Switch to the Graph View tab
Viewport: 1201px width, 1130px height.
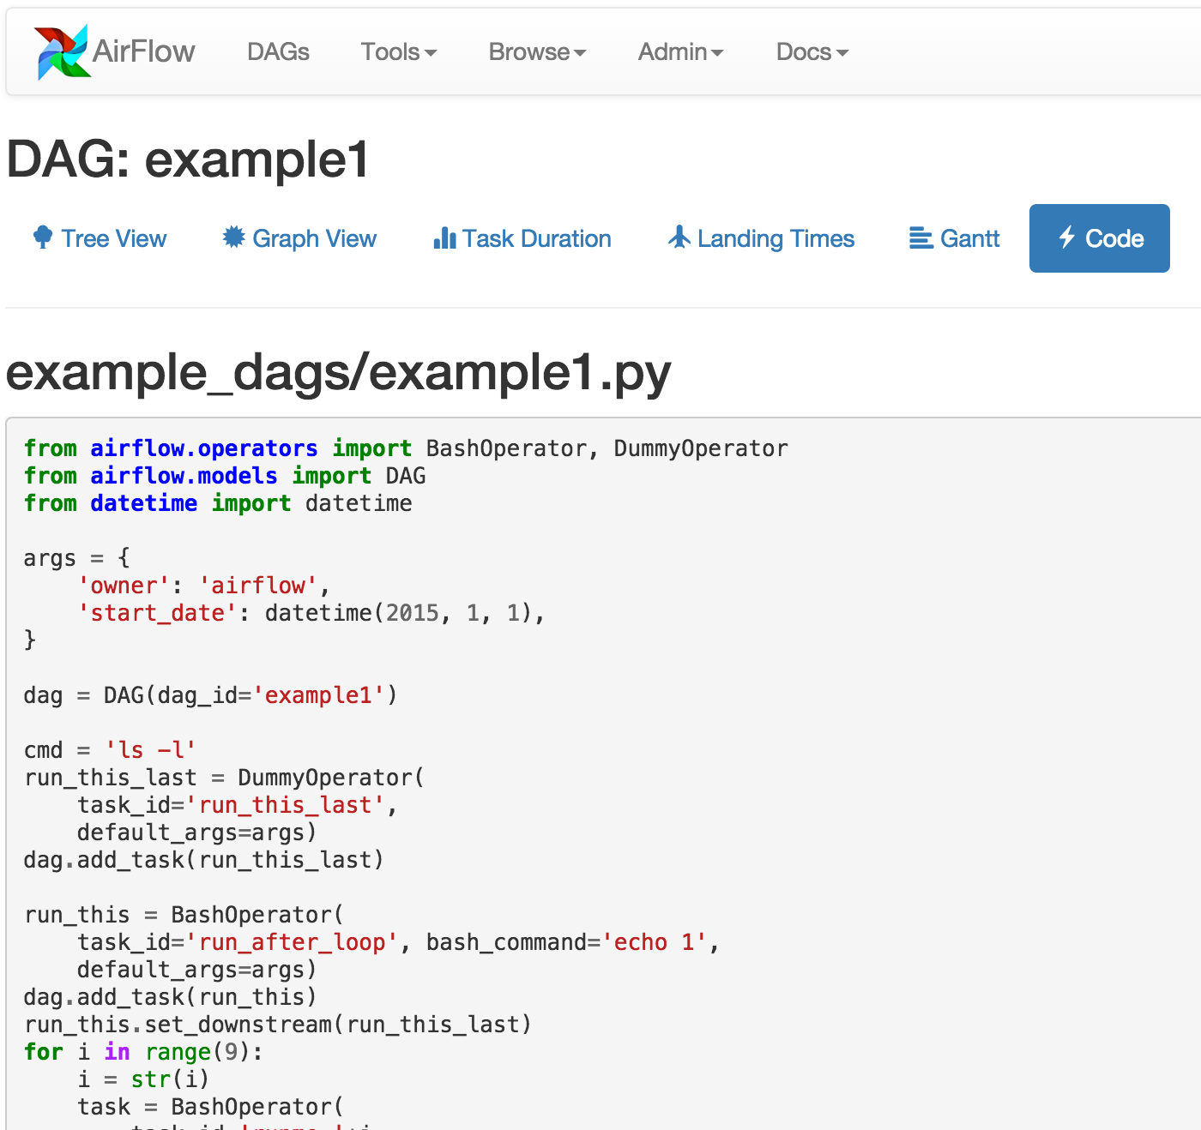coord(314,238)
